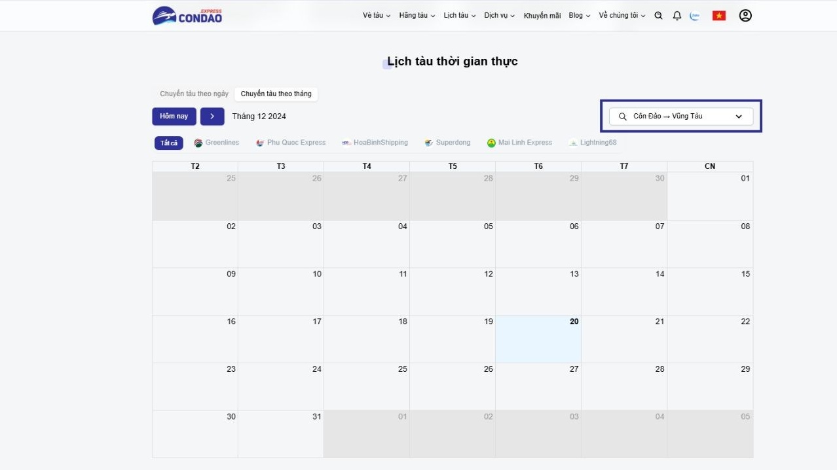Open the Khuyến mãi link
This screenshot has width=837, height=470.
click(542, 16)
